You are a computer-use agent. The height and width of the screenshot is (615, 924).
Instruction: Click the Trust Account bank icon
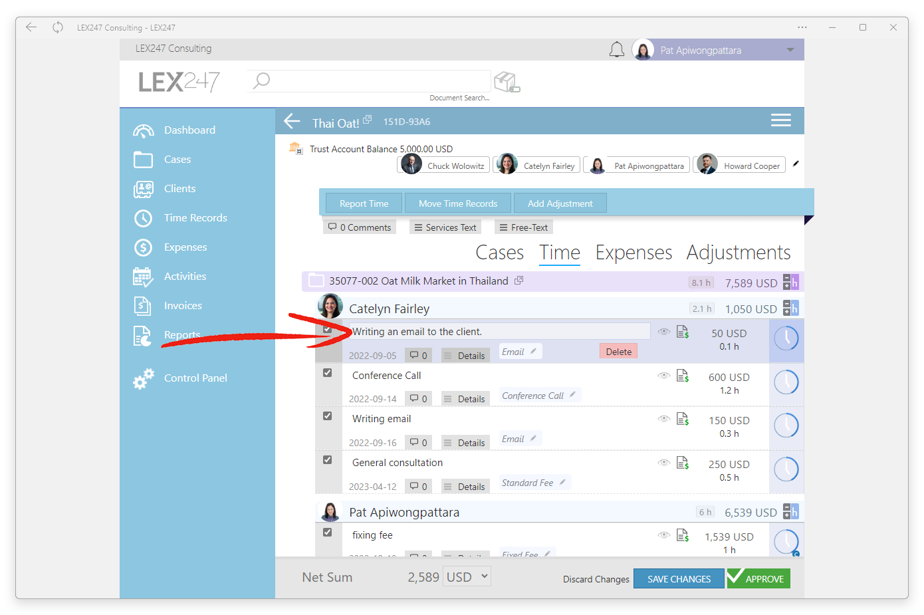click(x=295, y=148)
